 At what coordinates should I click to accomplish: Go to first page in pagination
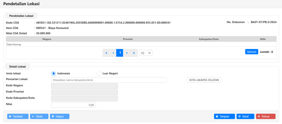point(106,53)
